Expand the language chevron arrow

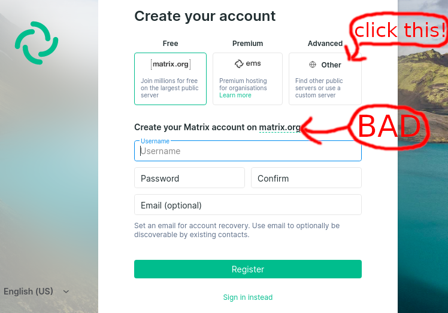pos(66,291)
